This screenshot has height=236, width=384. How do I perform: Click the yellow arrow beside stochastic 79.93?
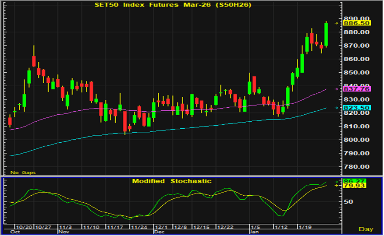tap(336, 186)
